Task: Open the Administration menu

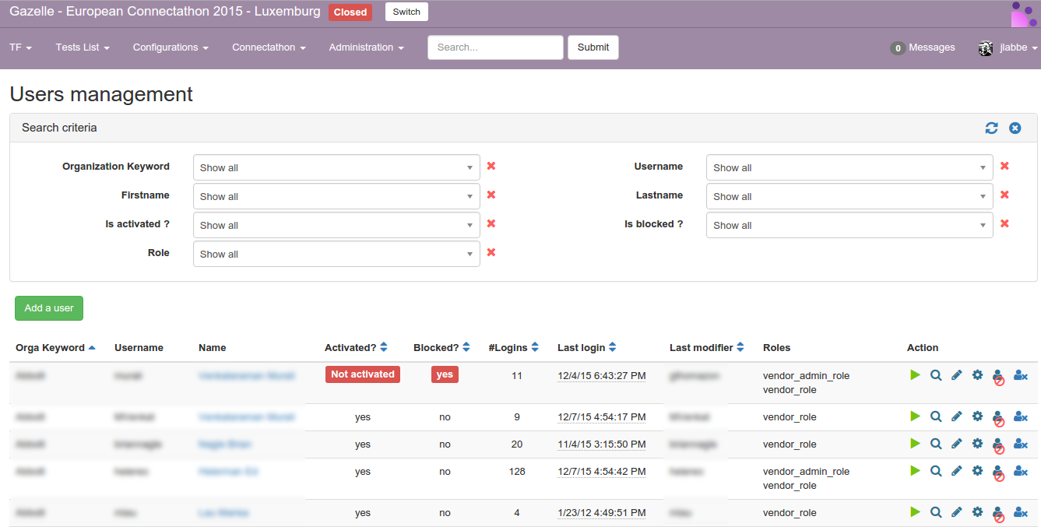Action: (x=366, y=47)
